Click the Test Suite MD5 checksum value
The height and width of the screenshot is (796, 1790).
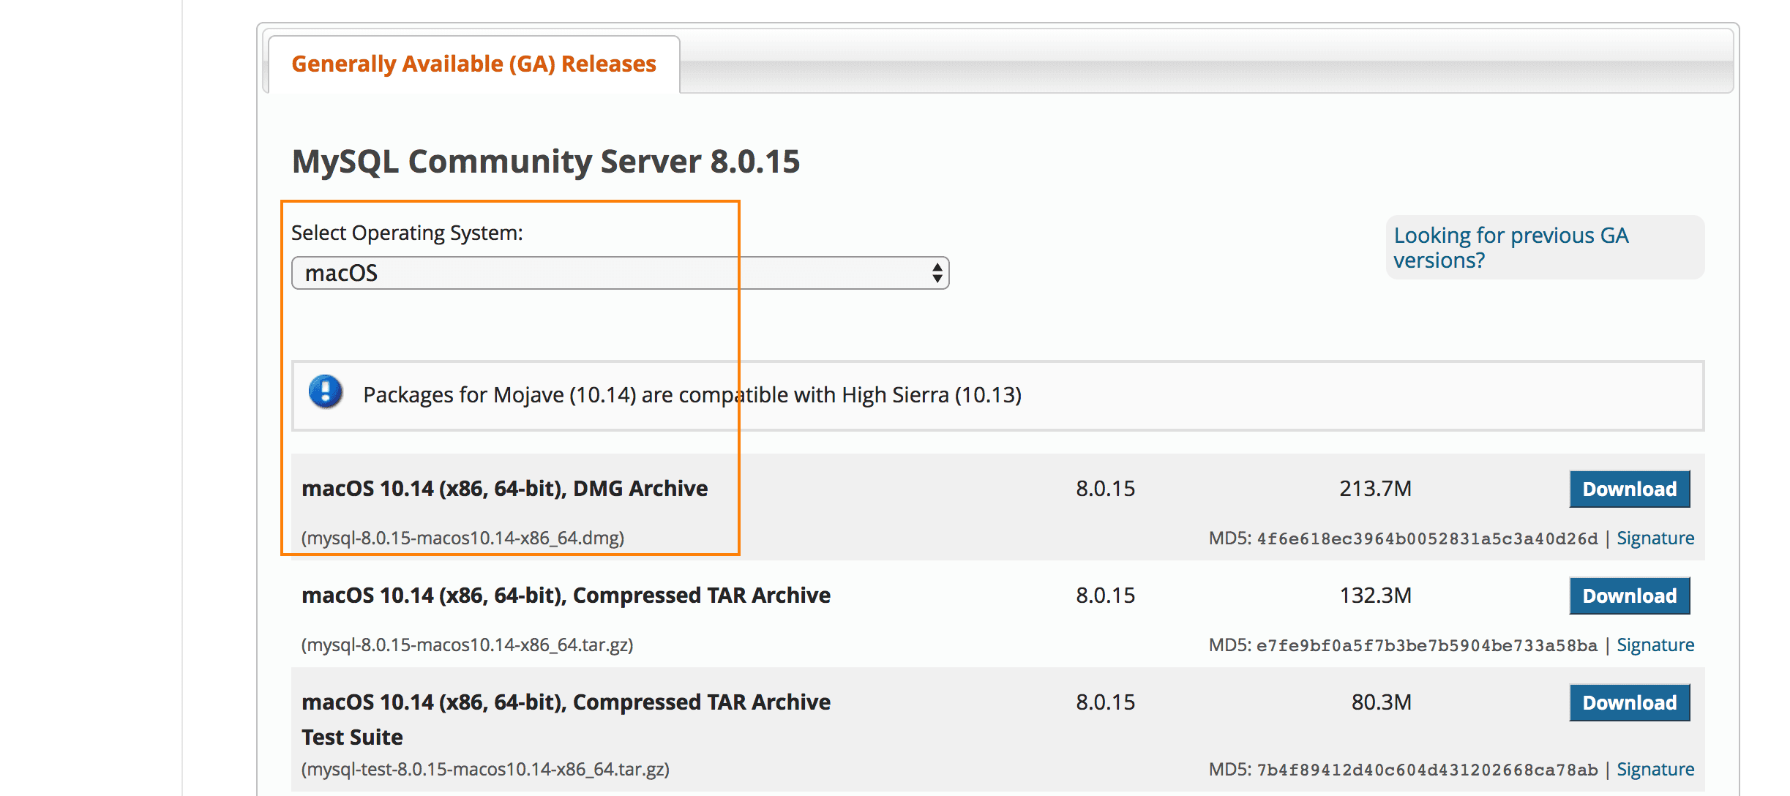pos(1426,770)
